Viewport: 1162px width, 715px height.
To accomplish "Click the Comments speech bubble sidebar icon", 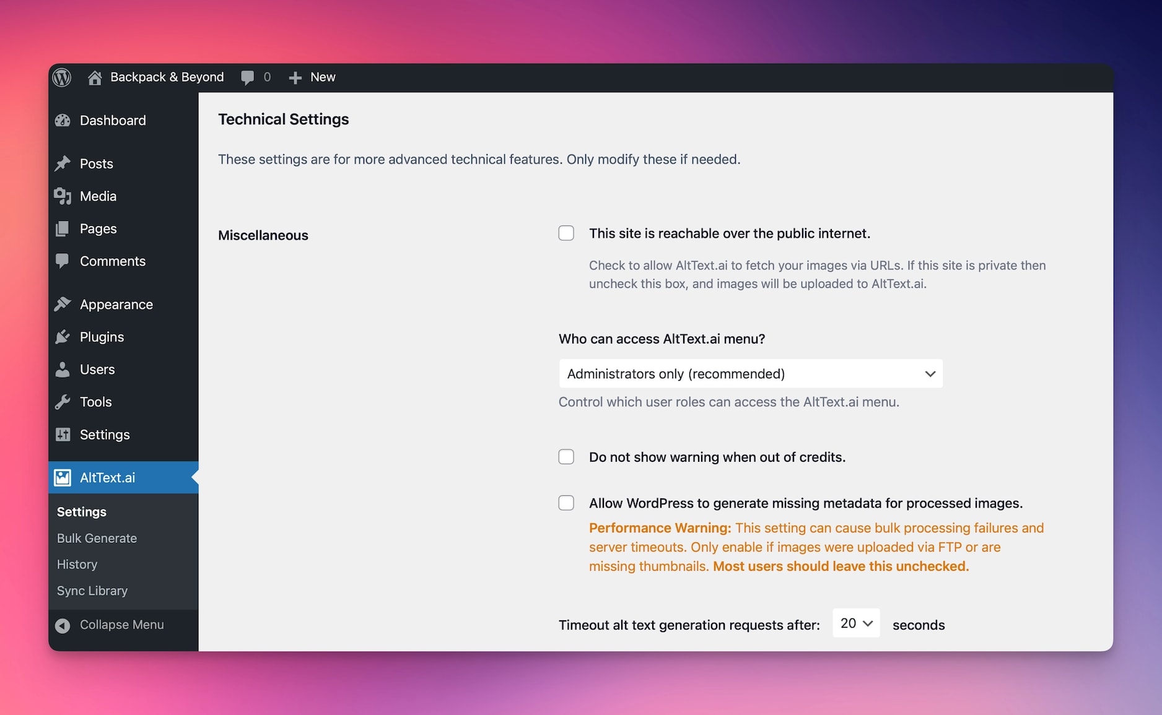I will (x=63, y=261).
